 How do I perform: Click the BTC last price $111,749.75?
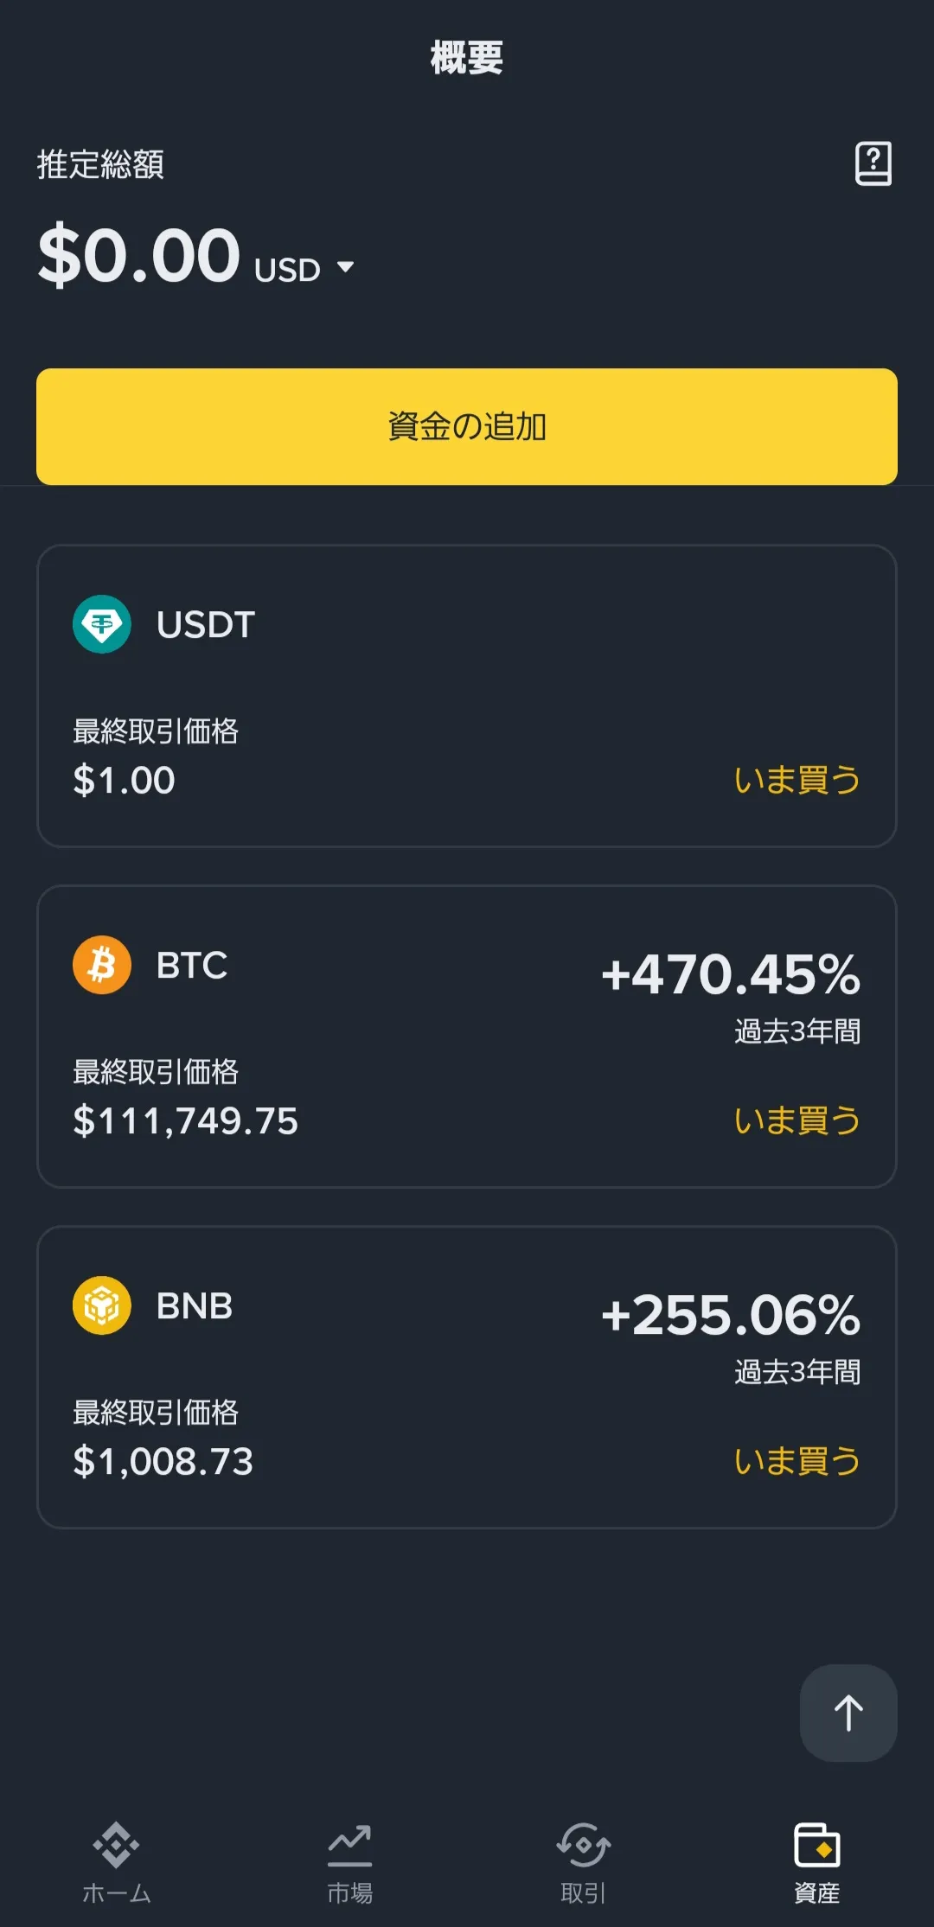185,1121
